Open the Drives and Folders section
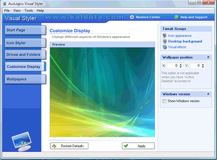 click(25, 54)
